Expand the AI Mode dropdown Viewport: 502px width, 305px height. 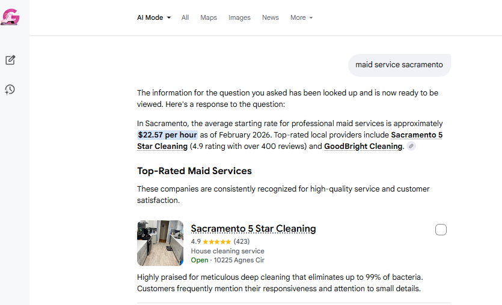click(154, 17)
